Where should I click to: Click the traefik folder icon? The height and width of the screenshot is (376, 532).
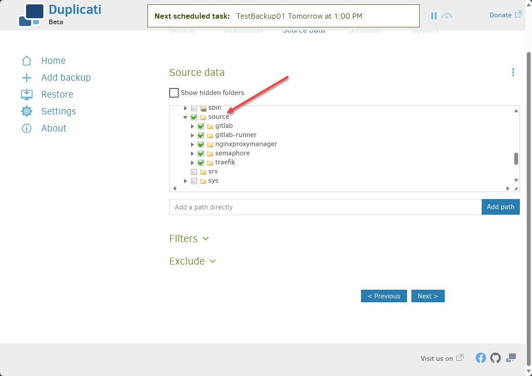pos(210,163)
